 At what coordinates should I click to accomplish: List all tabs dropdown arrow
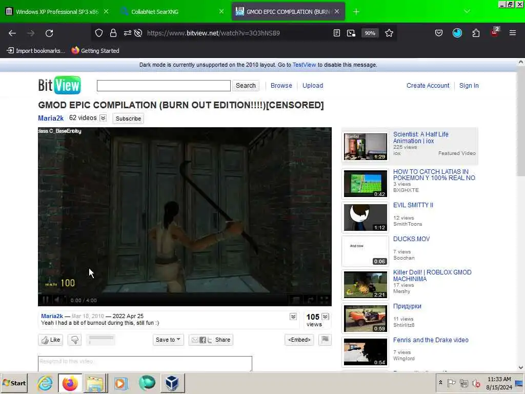[x=467, y=11]
